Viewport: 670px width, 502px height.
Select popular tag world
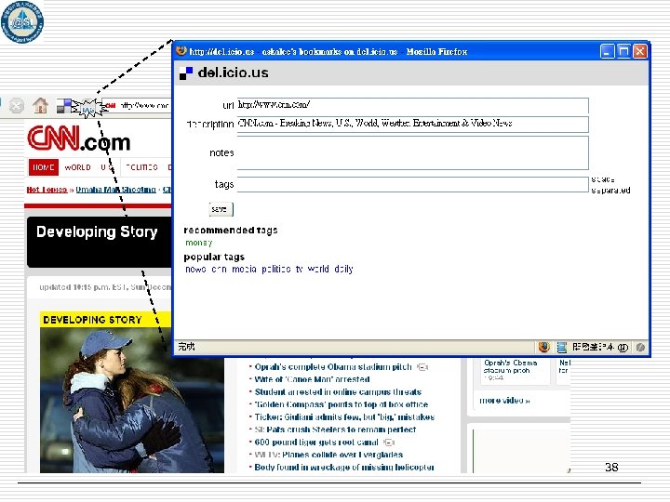[318, 269]
